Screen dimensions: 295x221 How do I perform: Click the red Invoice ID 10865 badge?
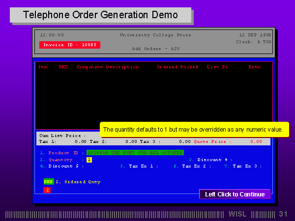[69, 45]
